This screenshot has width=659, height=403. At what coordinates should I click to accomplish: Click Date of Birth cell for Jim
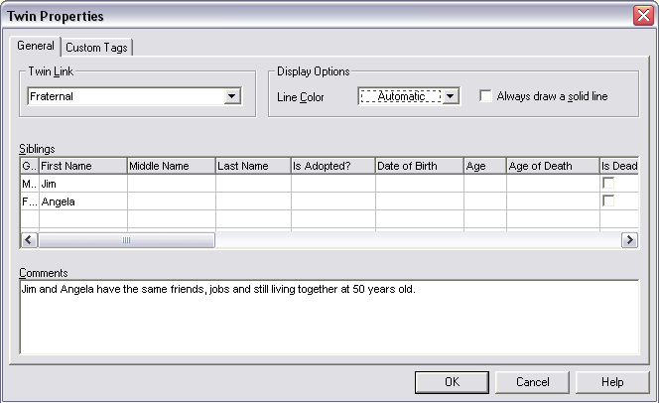[x=420, y=184]
